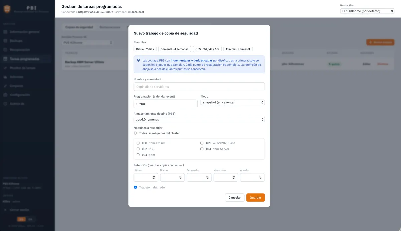The image size is (401, 231).
Task: Open the 'Copias de seguridad' tab
Action: (79, 27)
